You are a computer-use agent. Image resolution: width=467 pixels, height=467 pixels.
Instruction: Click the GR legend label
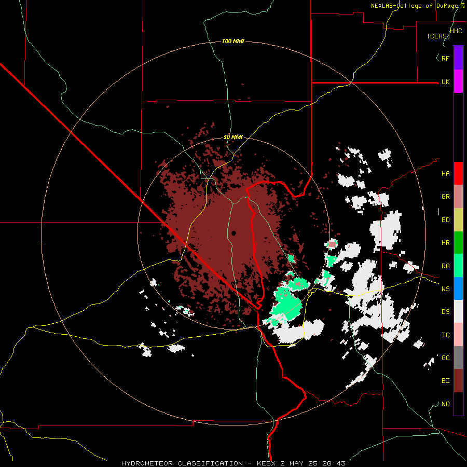pyautogui.click(x=445, y=197)
